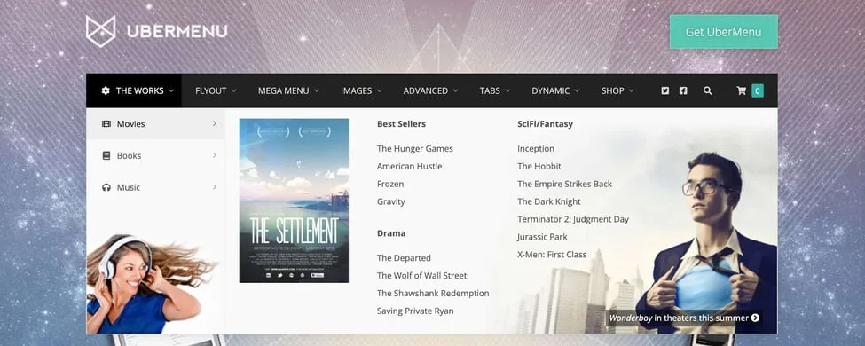
Task: Open the X-Men: First Class link
Action: coord(552,255)
